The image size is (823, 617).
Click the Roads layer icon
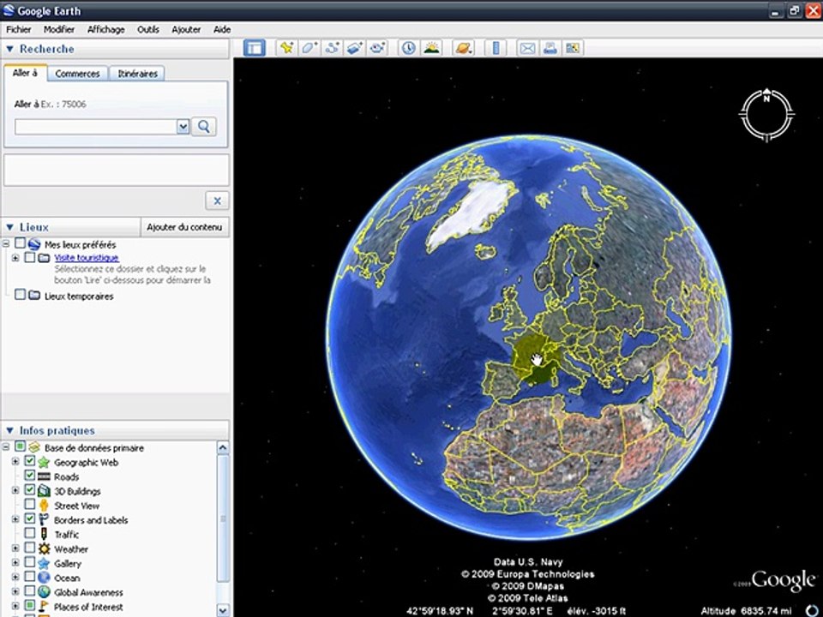tap(44, 476)
